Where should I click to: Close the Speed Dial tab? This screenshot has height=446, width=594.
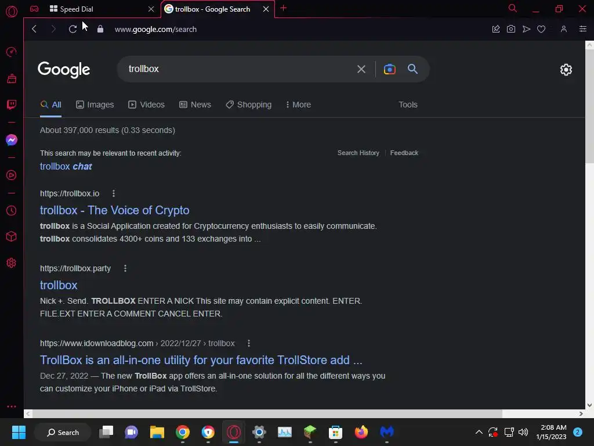151,9
